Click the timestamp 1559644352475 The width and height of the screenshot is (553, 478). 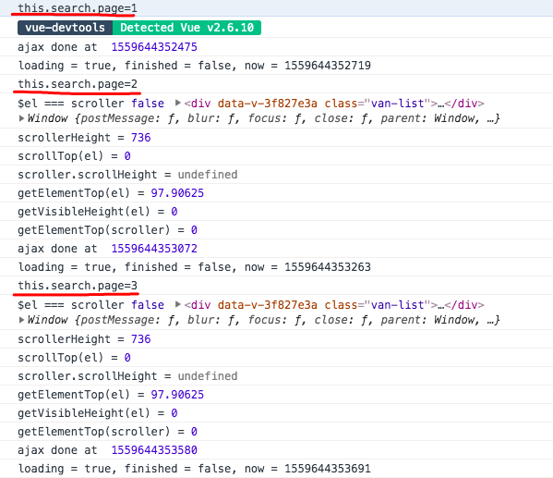[x=154, y=47]
